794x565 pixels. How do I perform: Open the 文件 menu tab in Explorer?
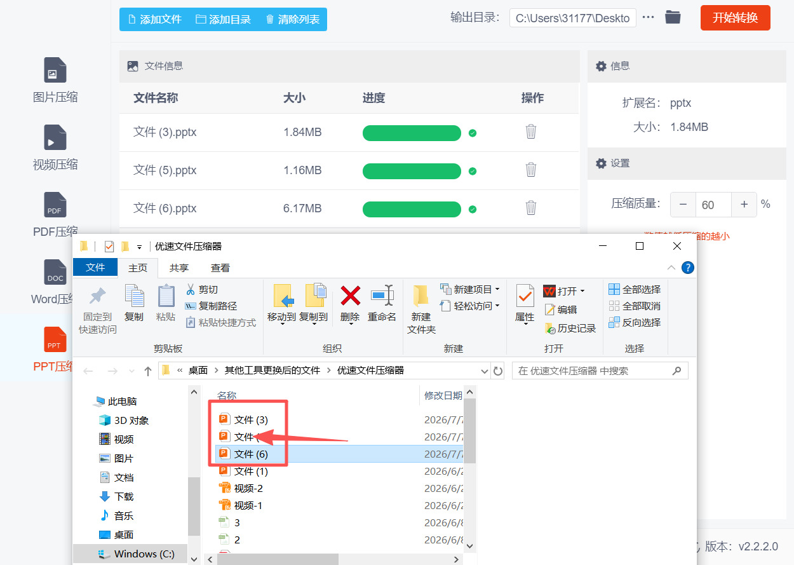click(x=95, y=268)
